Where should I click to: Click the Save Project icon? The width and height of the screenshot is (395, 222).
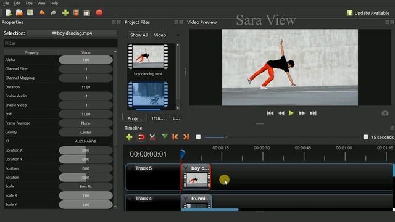pyautogui.click(x=30, y=12)
